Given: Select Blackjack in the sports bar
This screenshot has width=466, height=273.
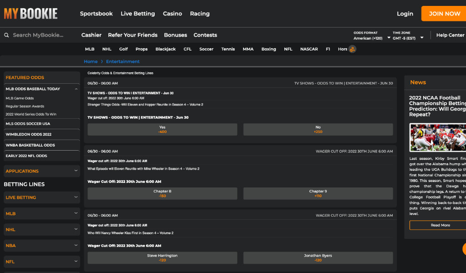Looking at the screenshot, I should coord(165,49).
